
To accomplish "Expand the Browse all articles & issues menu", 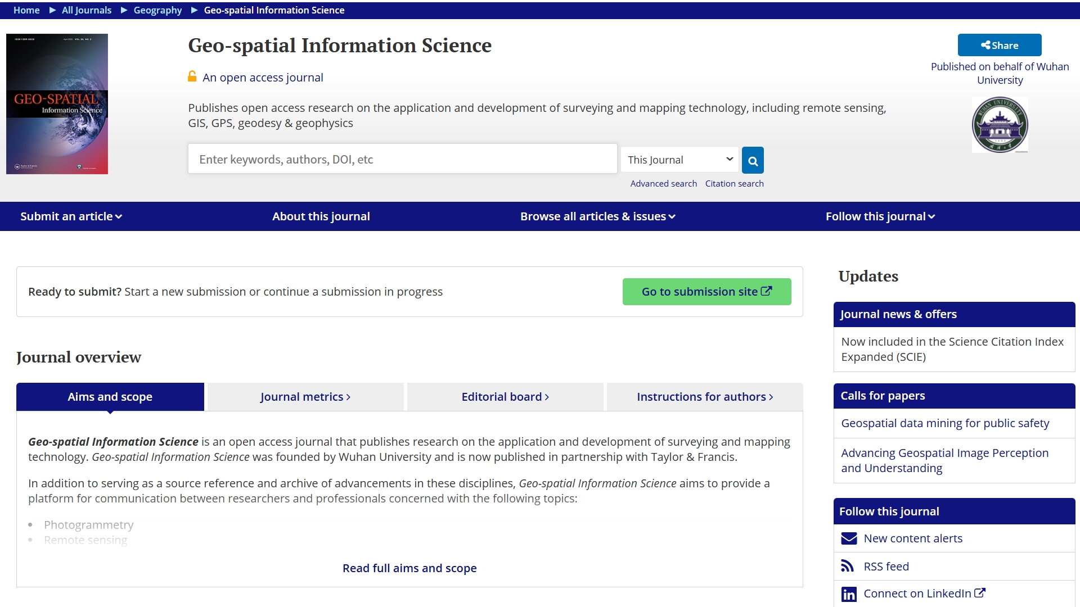I will [597, 216].
